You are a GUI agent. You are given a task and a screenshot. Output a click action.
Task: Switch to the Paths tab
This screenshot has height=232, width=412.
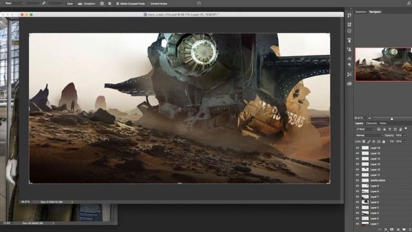tap(383, 123)
